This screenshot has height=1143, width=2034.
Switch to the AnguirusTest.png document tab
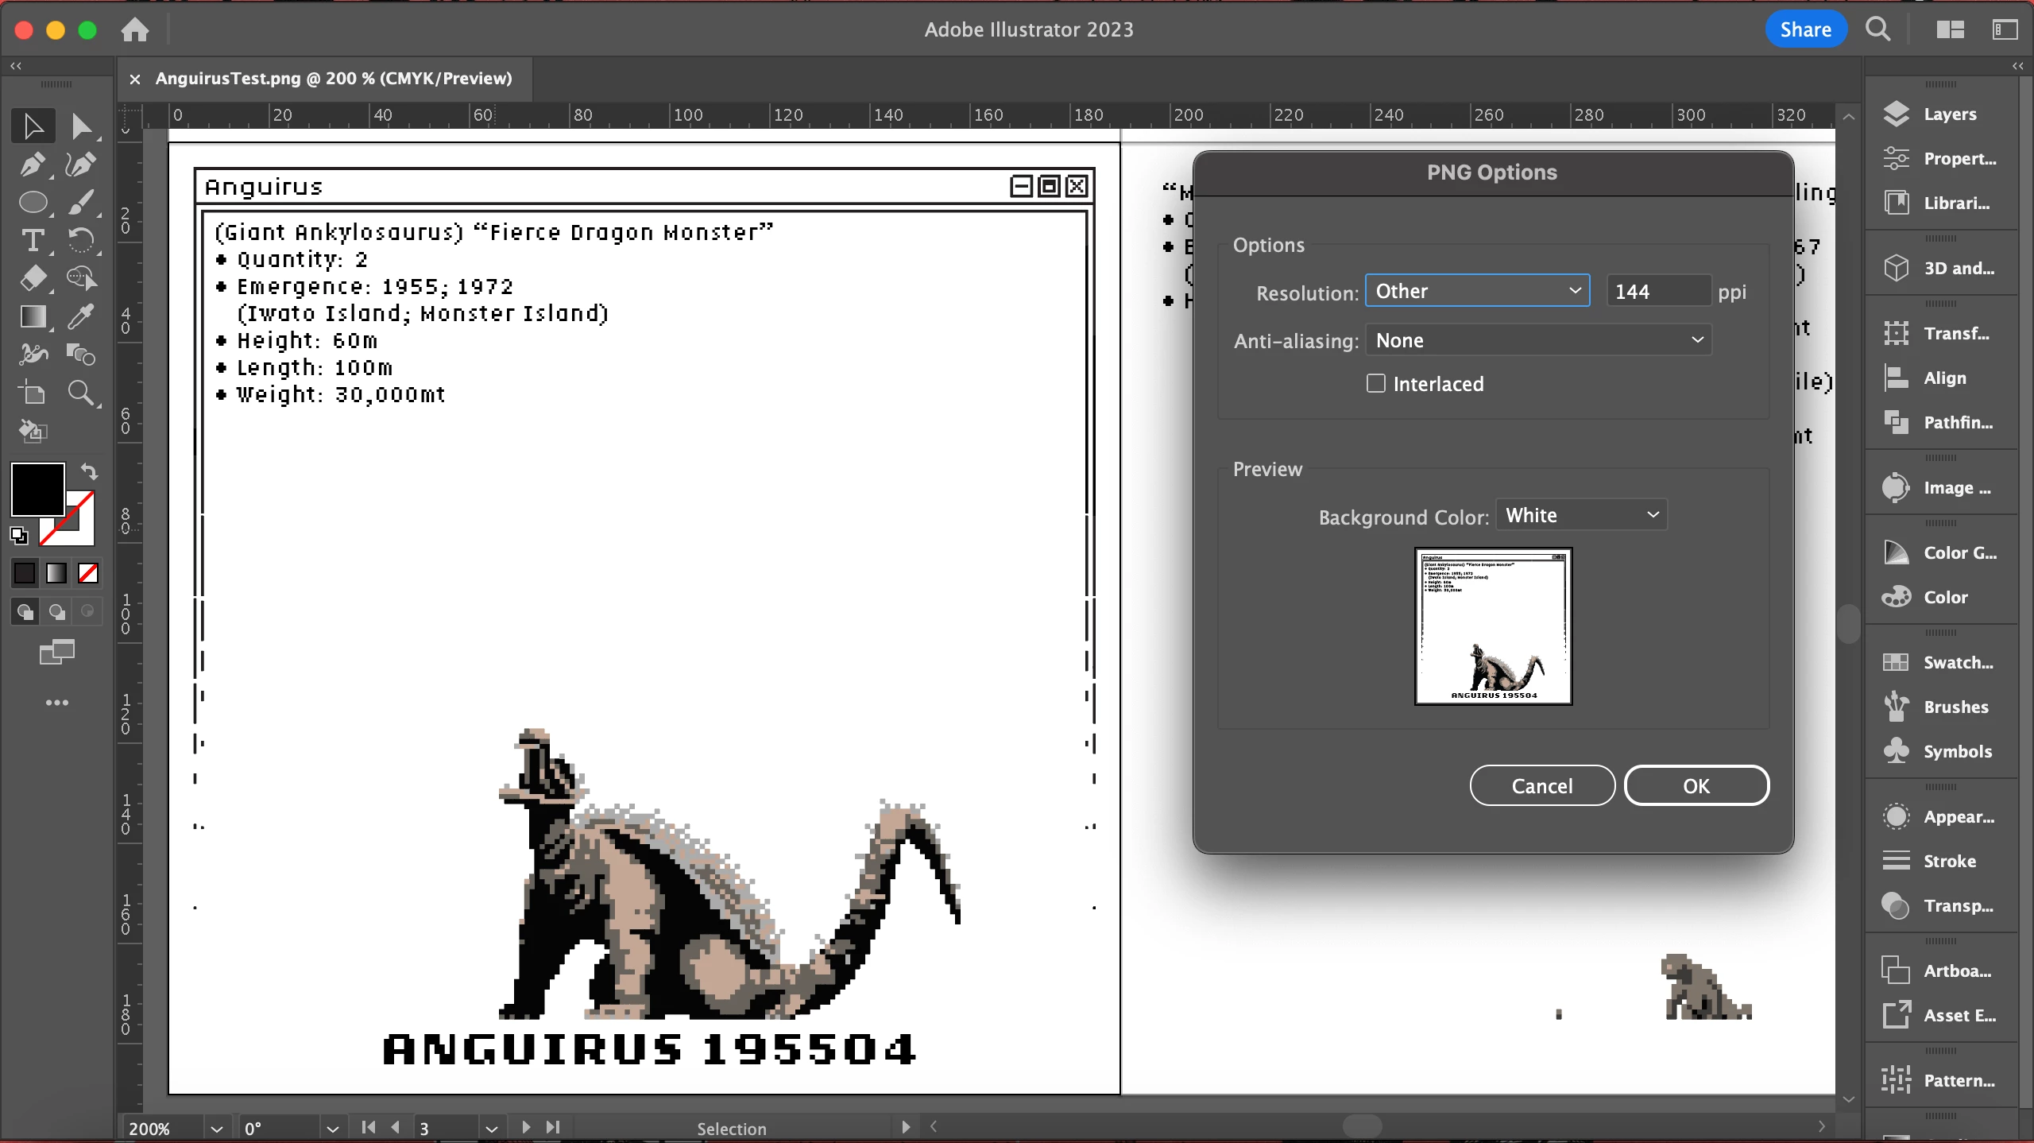pos(333,79)
